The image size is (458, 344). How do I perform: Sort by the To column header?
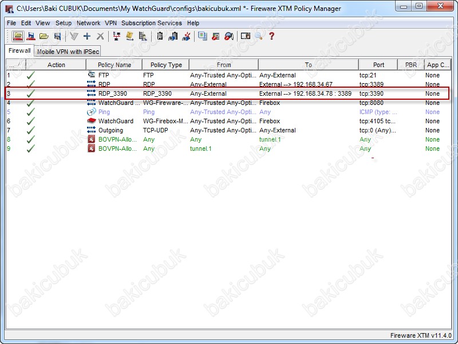coord(309,65)
